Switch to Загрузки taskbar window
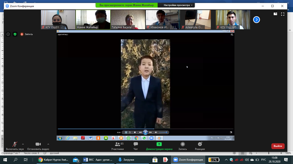This screenshot has width=293, height=164. point(126,160)
